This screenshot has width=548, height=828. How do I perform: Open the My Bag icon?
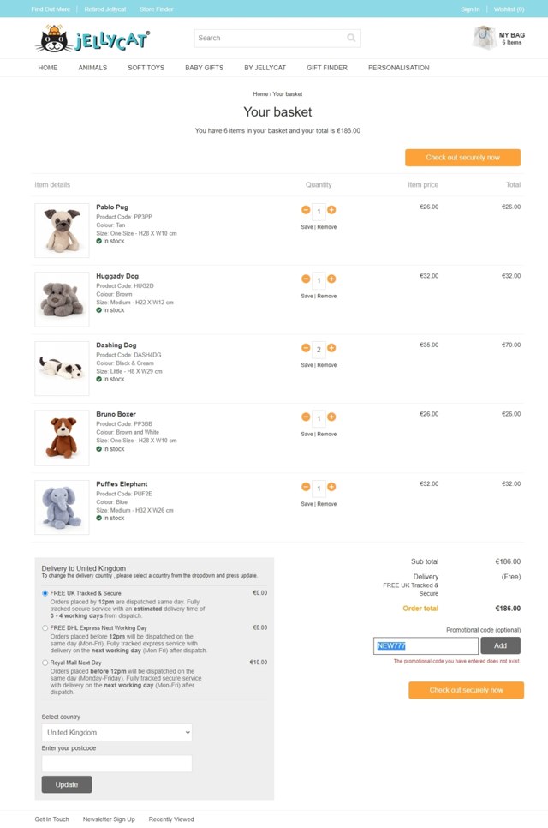(x=485, y=38)
